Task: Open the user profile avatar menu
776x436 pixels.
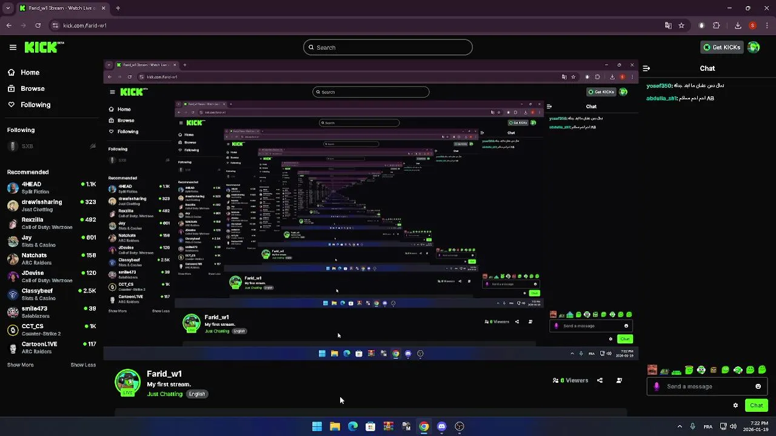Action: click(754, 47)
